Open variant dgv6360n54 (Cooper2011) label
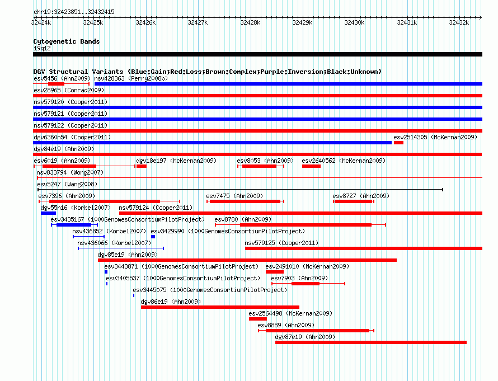This screenshot has width=498, height=381. click(72, 137)
